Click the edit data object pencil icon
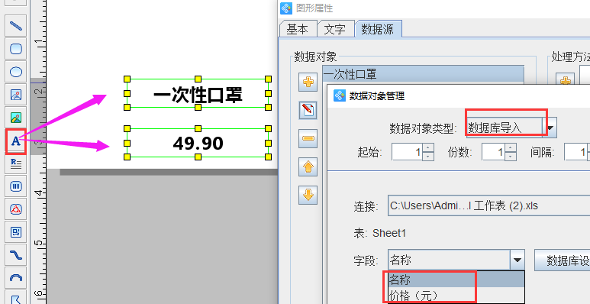This screenshot has height=304, width=590. [308, 110]
